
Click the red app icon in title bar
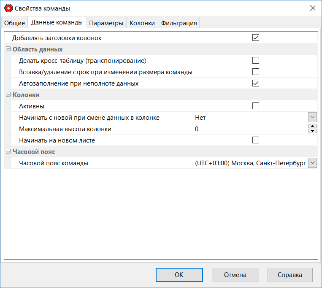(x=8, y=8)
